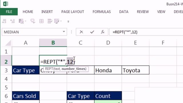This screenshot has height=103, width=183.
Task: Select row 4 header
Action: pos(6,79)
